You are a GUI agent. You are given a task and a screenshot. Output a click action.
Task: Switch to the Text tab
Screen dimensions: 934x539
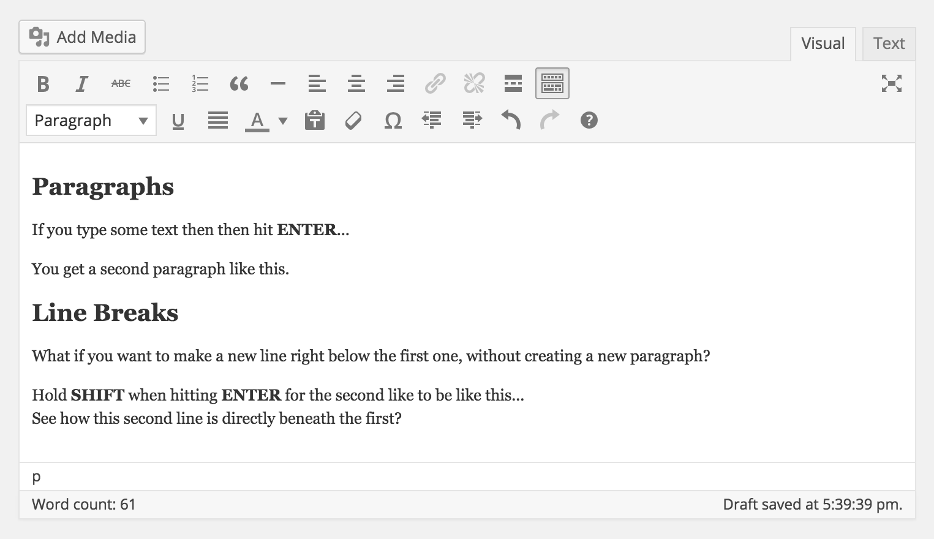[x=889, y=43]
